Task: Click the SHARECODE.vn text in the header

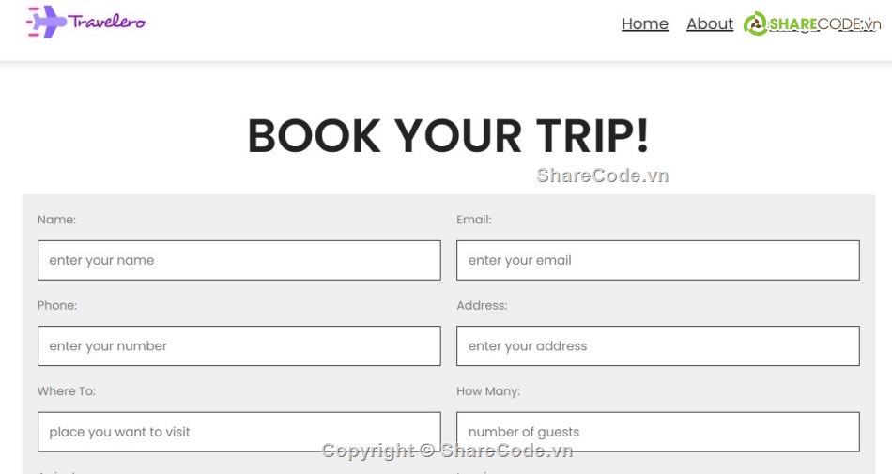Action: coord(824,24)
